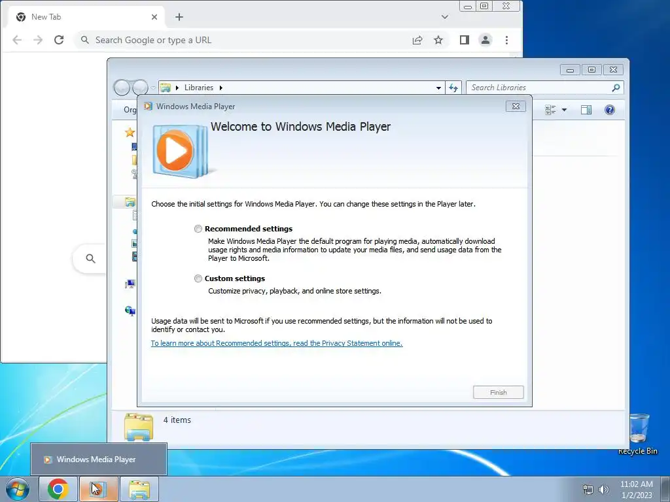Expand the arrow after Libraries breadcrumb
This screenshot has width=670, height=502.
pyautogui.click(x=221, y=88)
